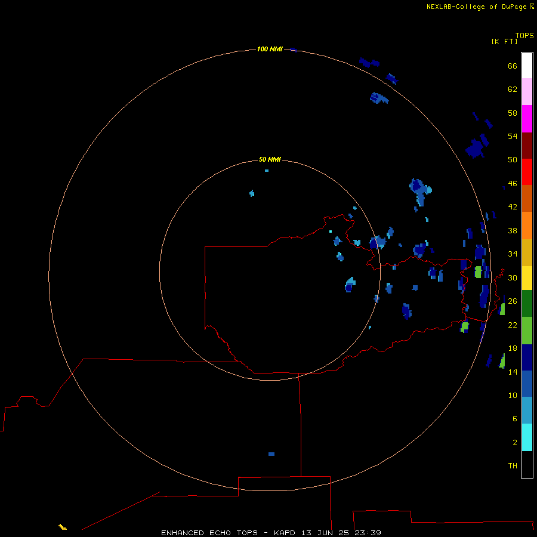
Task: Click the "TH" threshold label
Action: (513, 466)
